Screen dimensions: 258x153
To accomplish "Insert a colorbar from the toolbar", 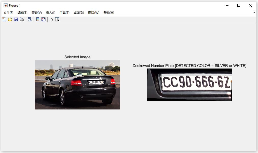I will pyautogui.click(x=38, y=19).
